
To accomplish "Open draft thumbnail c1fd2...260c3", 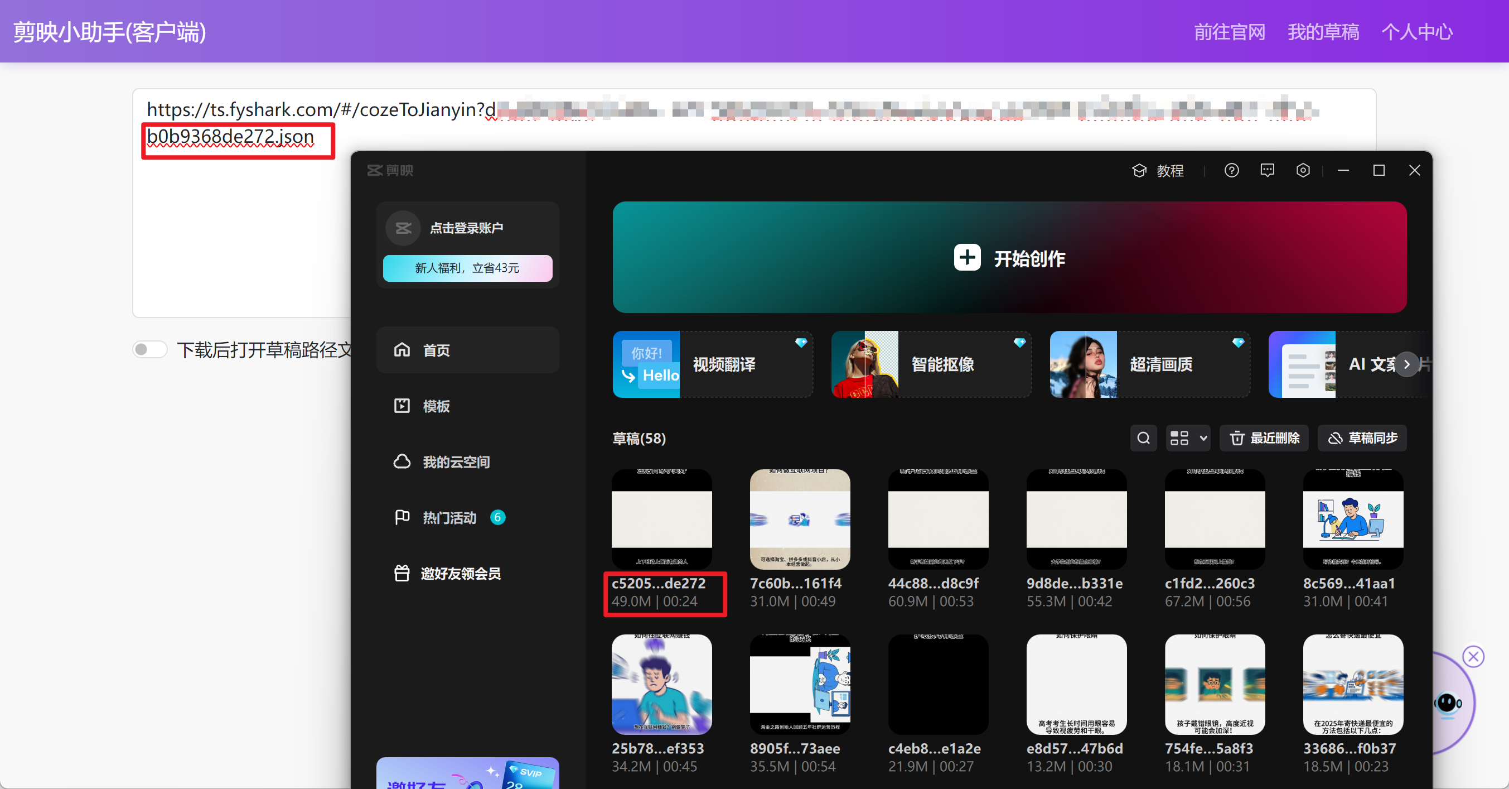I will 1215,519.
